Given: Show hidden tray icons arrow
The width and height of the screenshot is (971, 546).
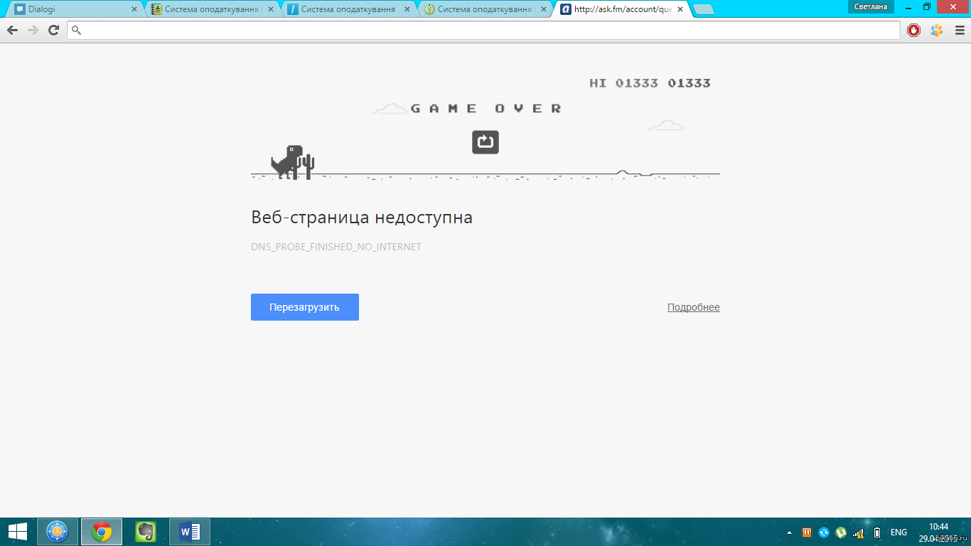Looking at the screenshot, I should point(789,532).
